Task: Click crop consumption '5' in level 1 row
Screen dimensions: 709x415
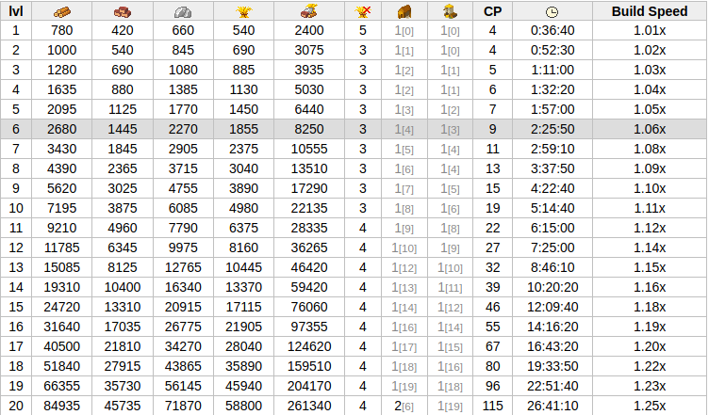Action: coord(363,30)
